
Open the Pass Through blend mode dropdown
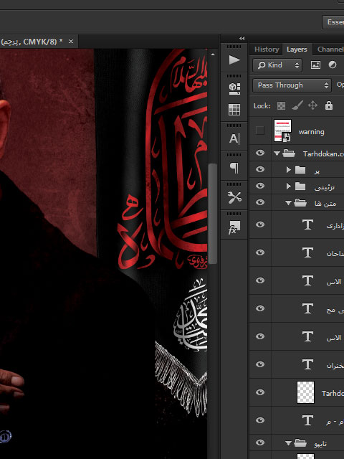(292, 85)
